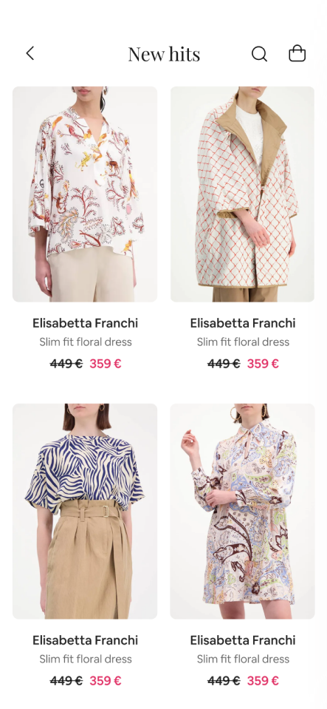Tap Elisabetta Franchi under zebra top
Screen dimensions: 327x709
coord(86,640)
